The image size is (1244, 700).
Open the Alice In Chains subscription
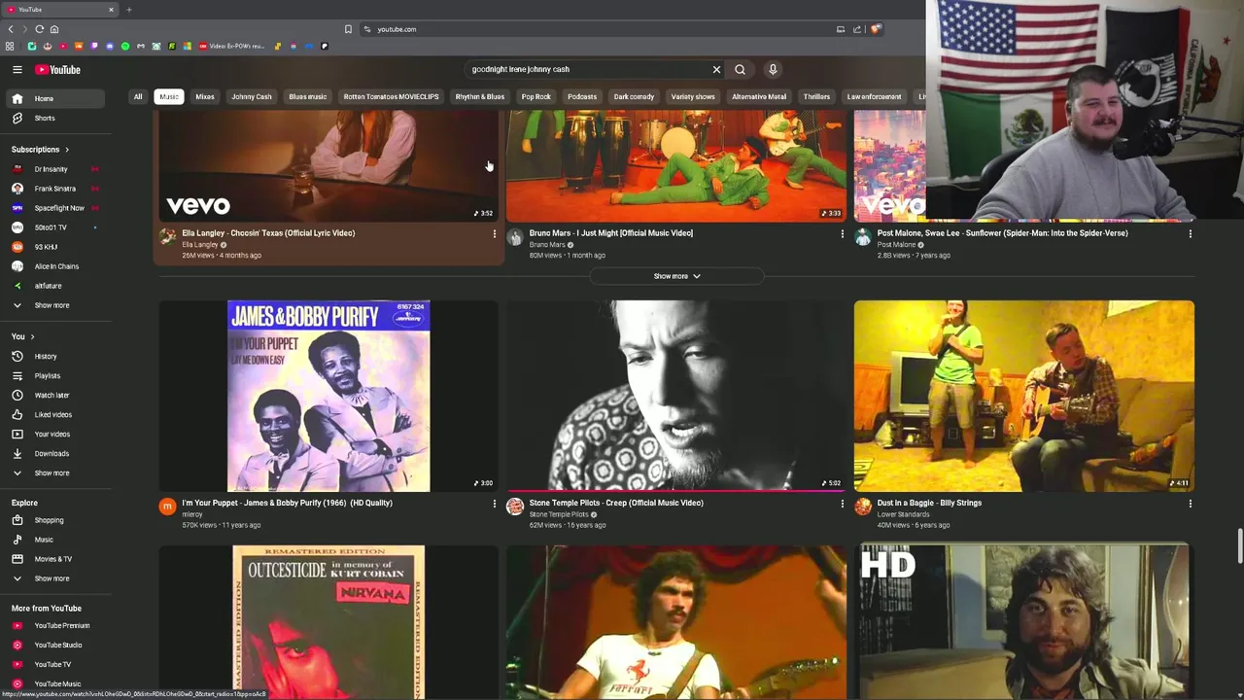56,266
